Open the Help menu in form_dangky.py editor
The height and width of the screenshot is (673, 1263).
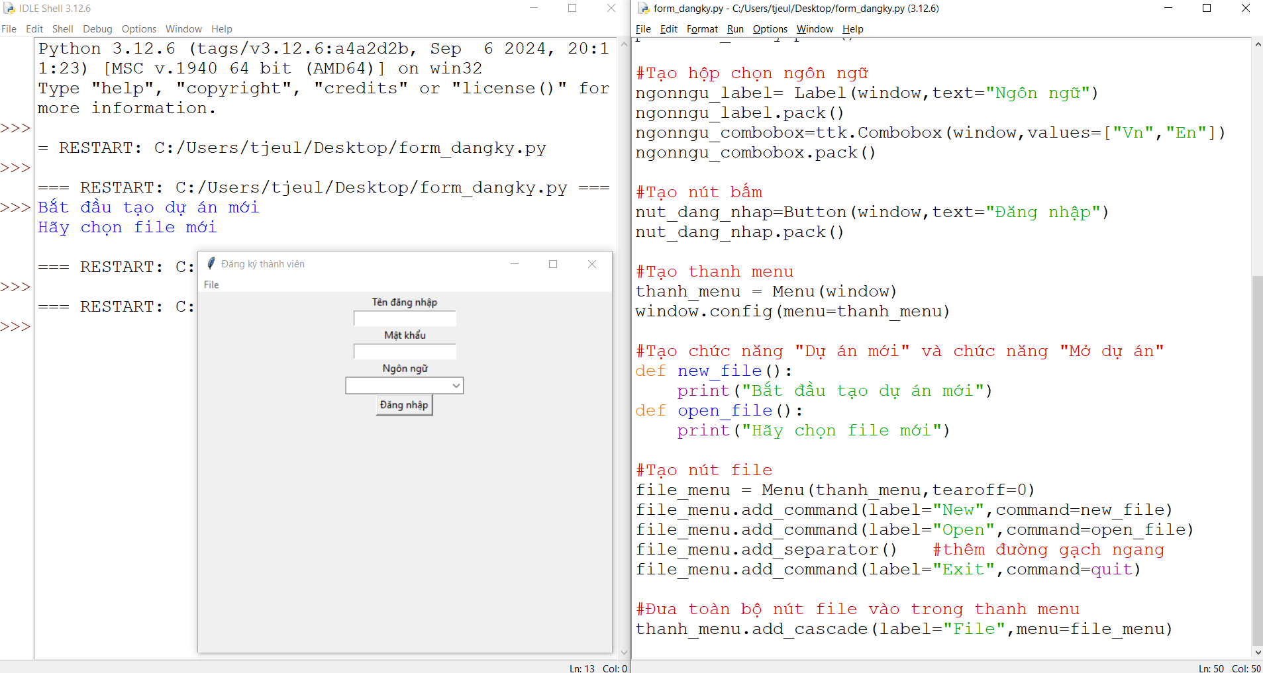tap(853, 29)
